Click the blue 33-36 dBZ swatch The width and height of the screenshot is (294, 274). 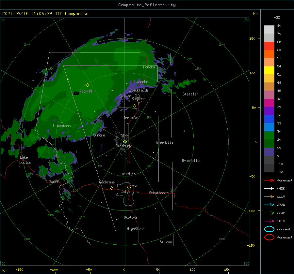269,119
